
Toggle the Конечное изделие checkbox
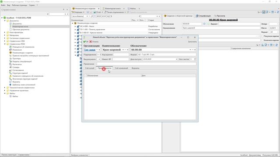click(262, 40)
